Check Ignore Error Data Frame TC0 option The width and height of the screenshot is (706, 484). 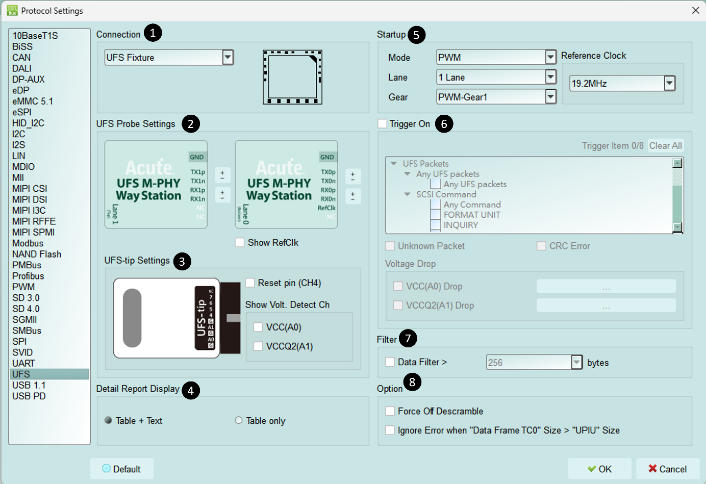pos(390,430)
